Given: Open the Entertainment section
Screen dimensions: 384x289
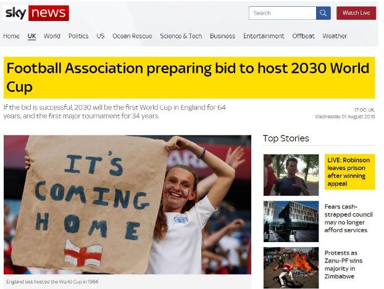Looking at the screenshot, I should click(x=264, y=36).
